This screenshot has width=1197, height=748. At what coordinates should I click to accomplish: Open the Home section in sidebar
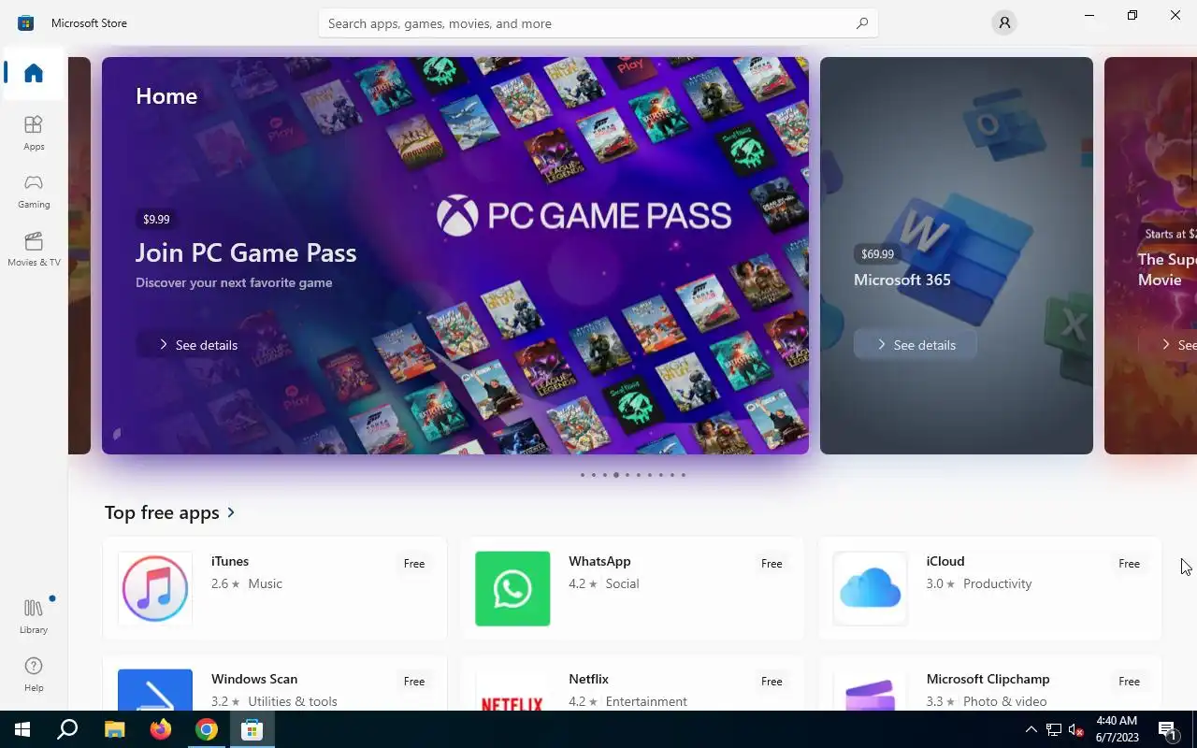[34, 73]
